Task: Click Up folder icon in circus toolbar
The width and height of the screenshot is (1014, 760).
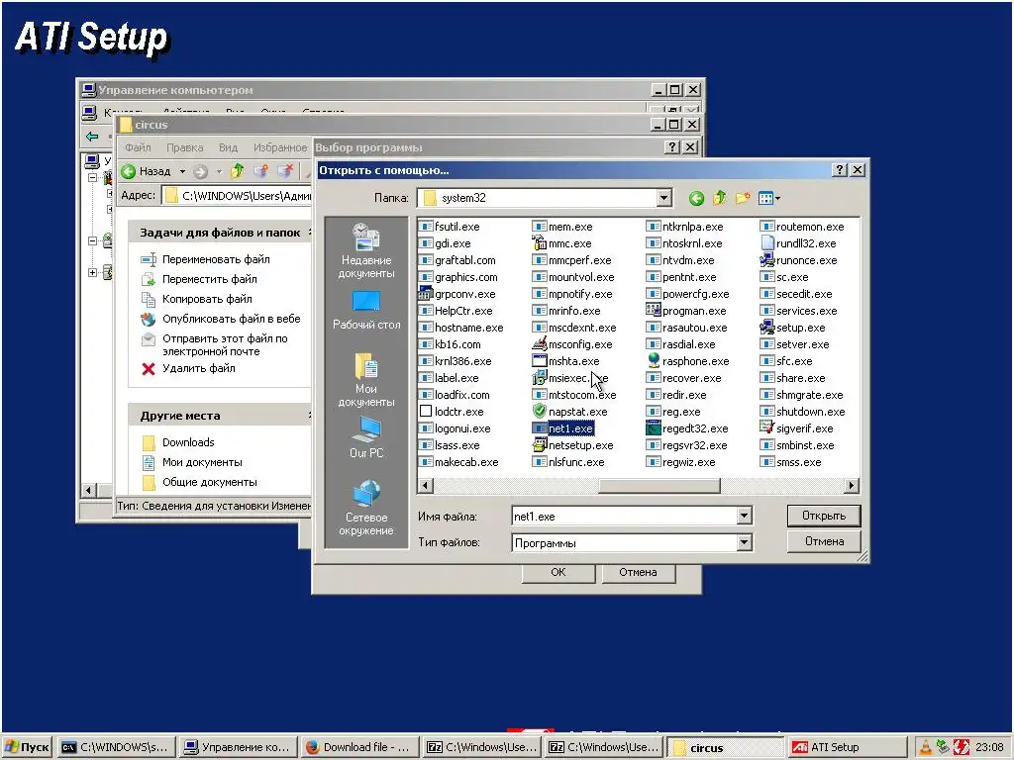Action: tap(238, 171)
